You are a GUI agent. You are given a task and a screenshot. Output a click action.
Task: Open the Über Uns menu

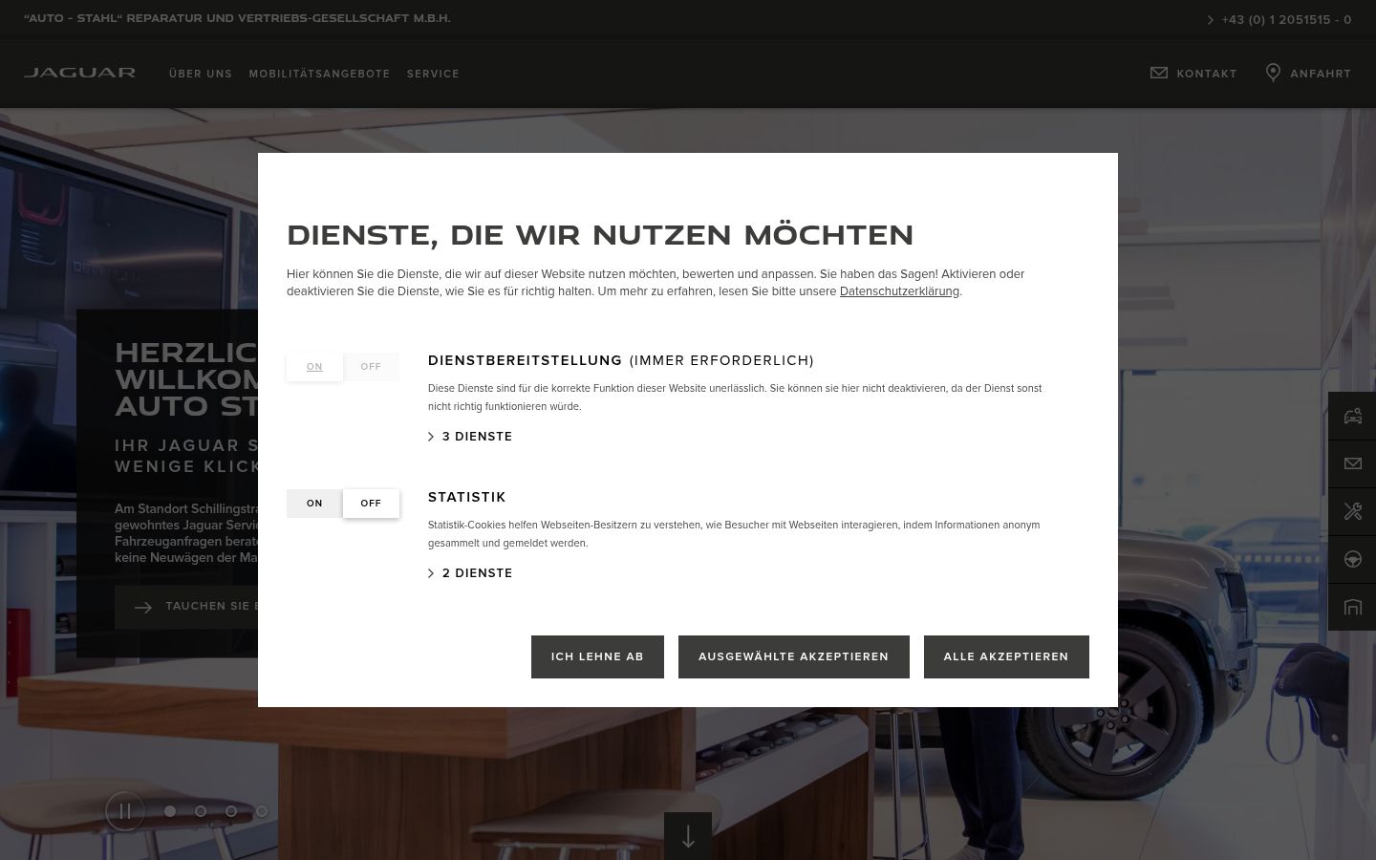(201, 74)
